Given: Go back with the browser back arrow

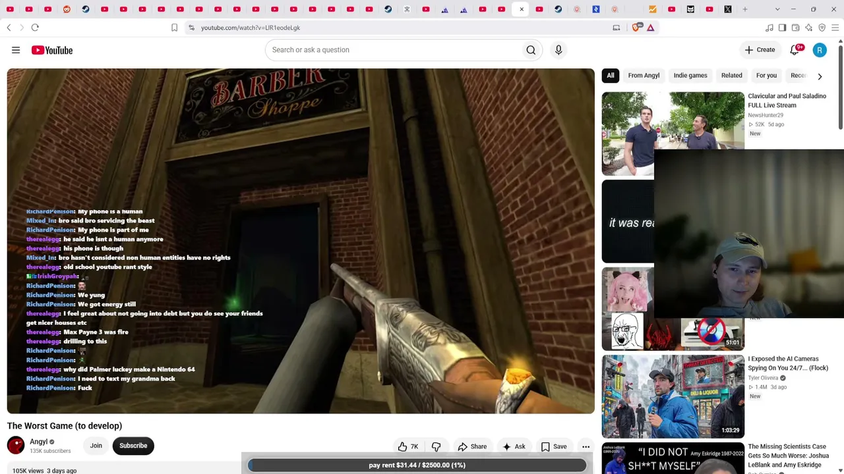Looking at the screenshot, I should (9, 28).
